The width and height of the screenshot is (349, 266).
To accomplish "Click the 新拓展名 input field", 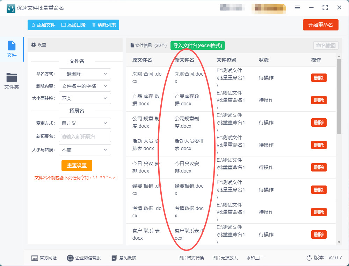I will coord(85,136).
